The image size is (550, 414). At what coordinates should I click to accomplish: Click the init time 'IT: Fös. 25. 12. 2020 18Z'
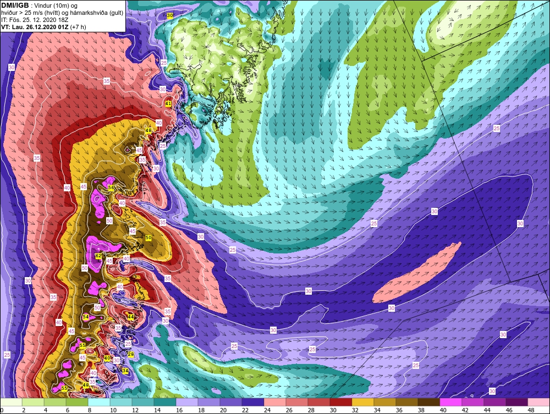[34, 20]
